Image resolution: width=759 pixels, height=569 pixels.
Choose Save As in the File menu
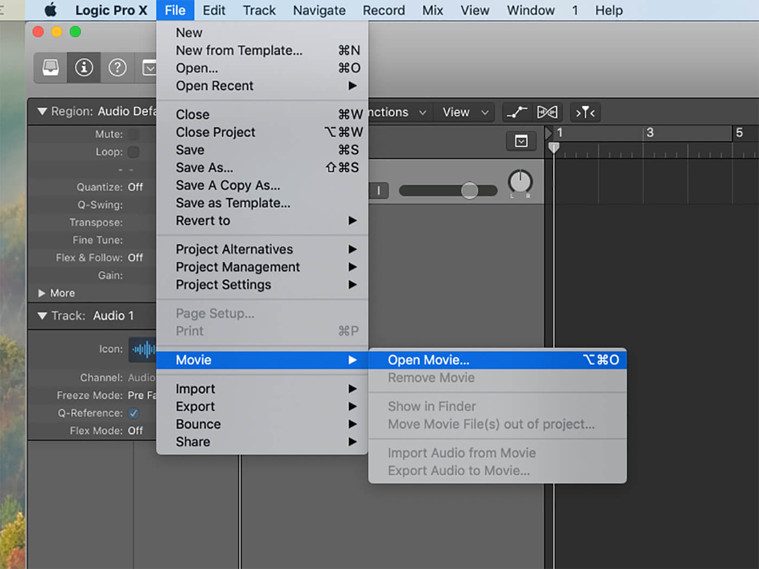[204, 167]
